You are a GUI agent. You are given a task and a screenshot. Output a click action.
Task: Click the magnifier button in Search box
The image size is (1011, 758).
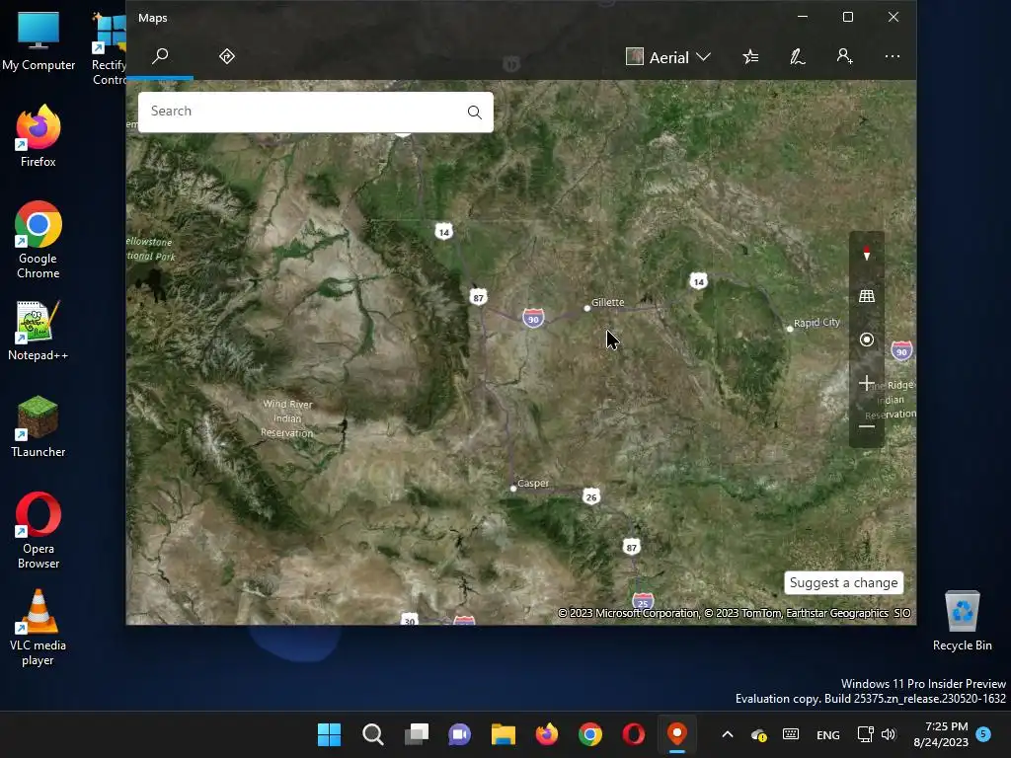tap(475, 113)
